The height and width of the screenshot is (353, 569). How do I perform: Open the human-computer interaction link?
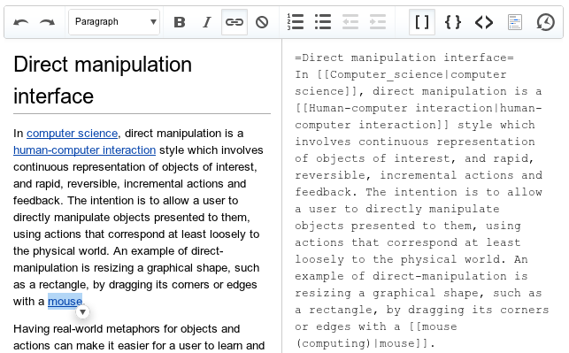85,150
